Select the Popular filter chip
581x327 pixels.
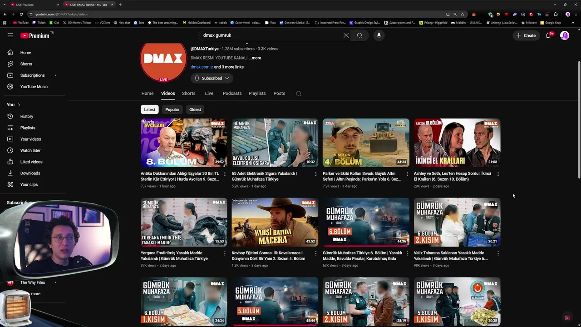[172, 109]
